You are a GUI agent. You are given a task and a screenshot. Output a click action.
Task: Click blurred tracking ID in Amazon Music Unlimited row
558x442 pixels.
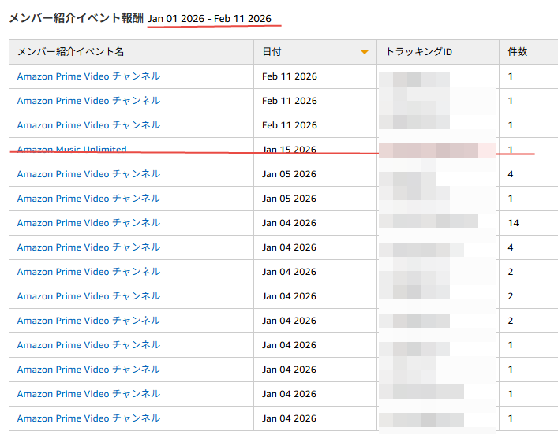(429, 150)
